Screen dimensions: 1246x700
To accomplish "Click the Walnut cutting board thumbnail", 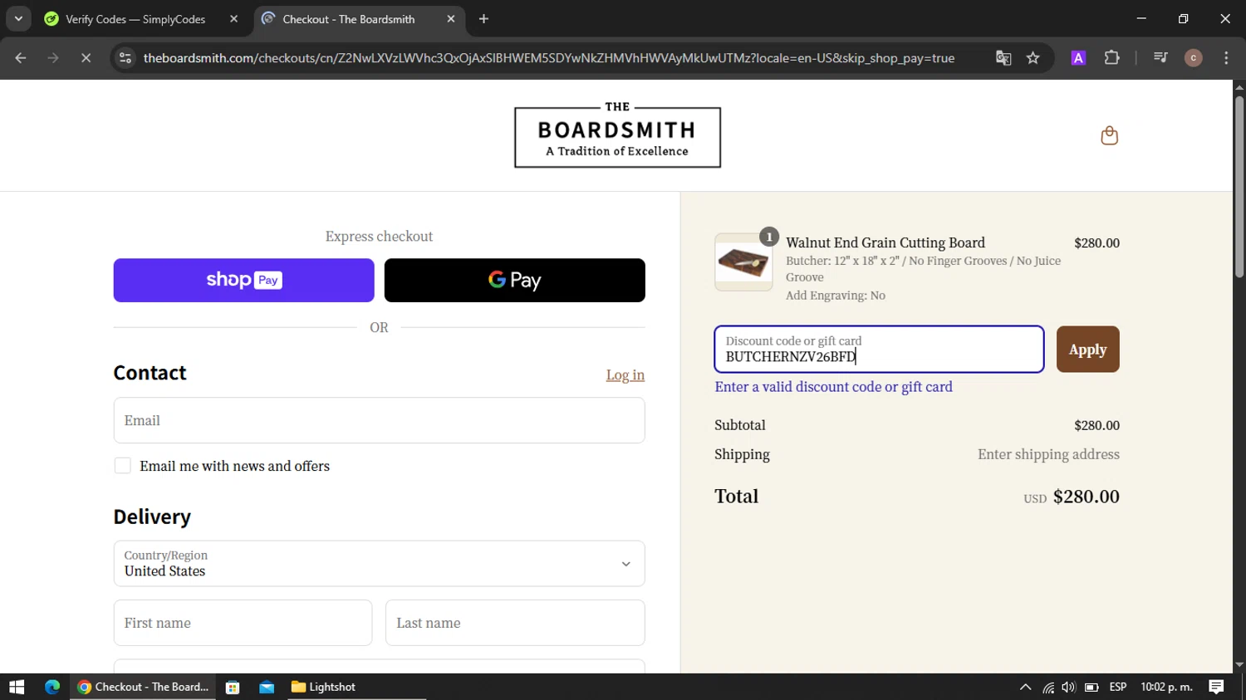I will tap(743, 262).
